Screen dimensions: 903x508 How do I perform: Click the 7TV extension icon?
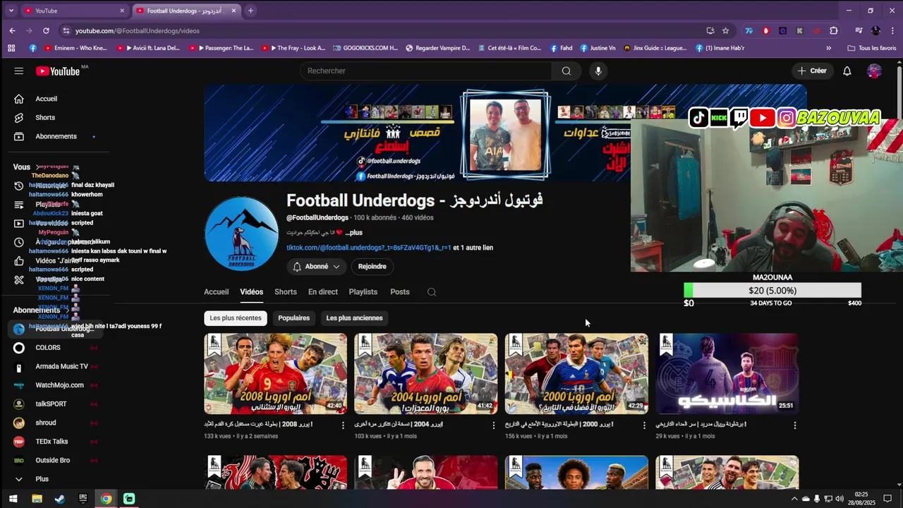pos(749,30)
